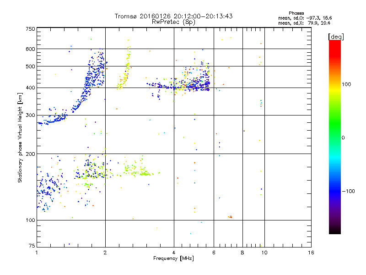Click the '500' y-axis tick label
Viewport: 366px width, 275px height.
point(31,66)
